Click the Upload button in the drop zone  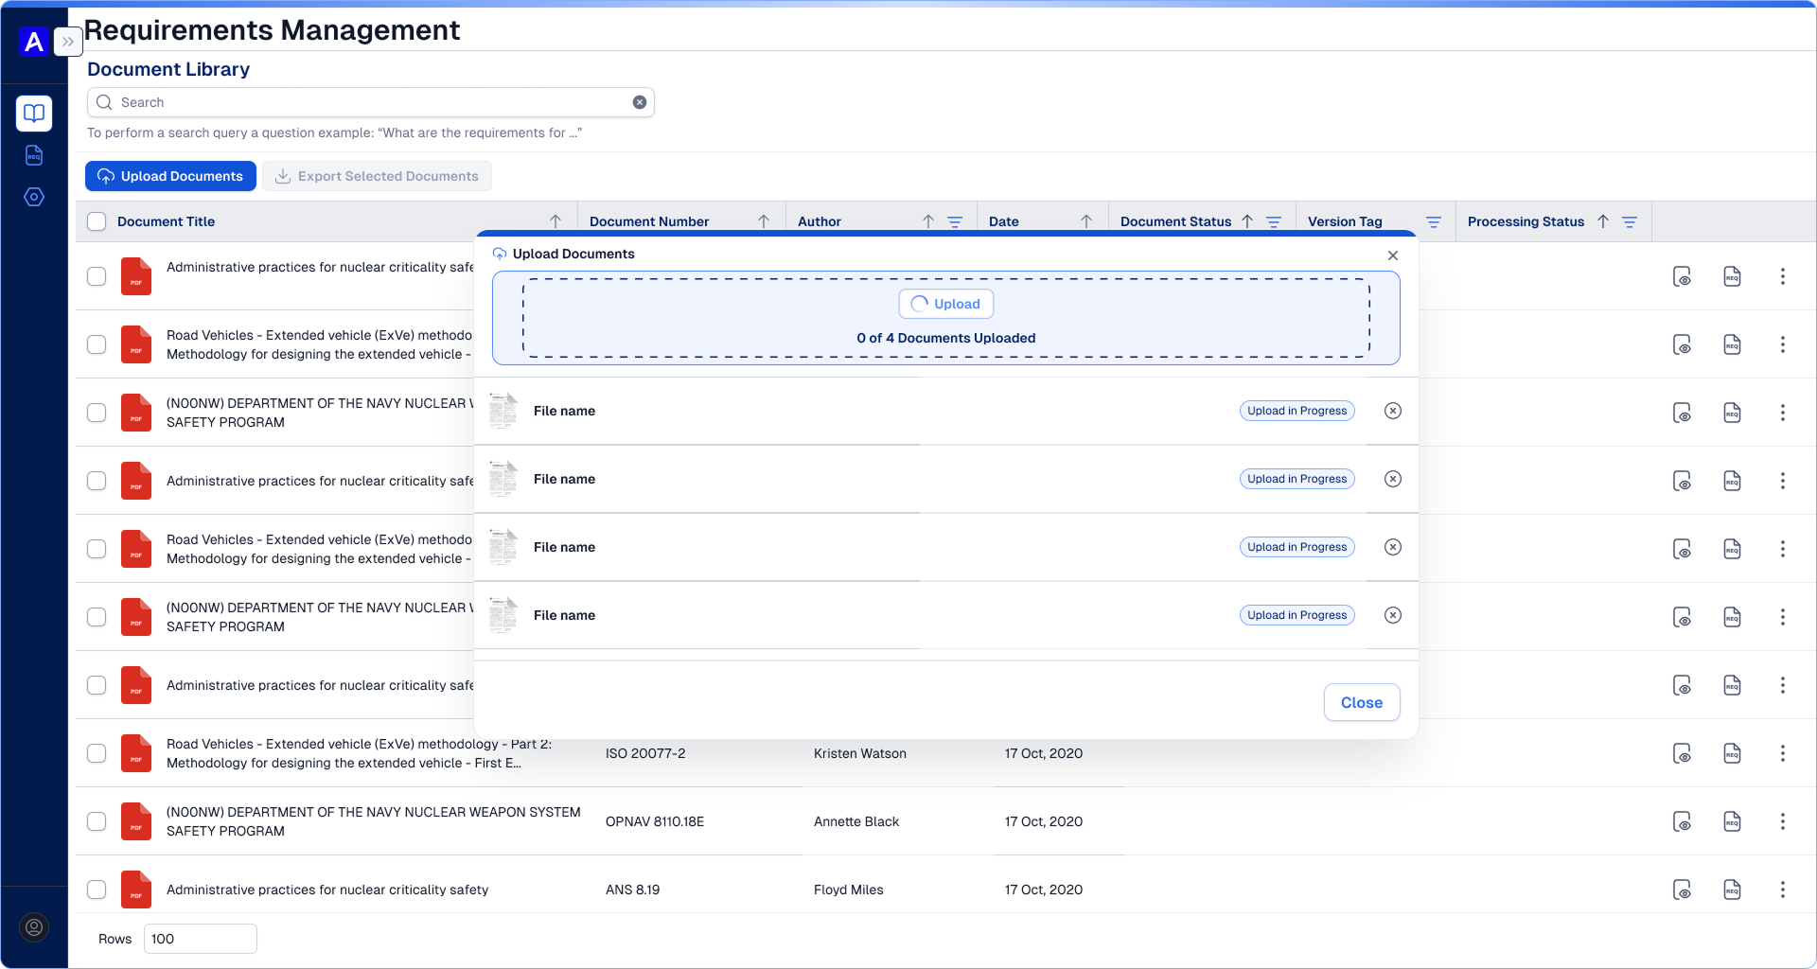[x=946, y=304]
